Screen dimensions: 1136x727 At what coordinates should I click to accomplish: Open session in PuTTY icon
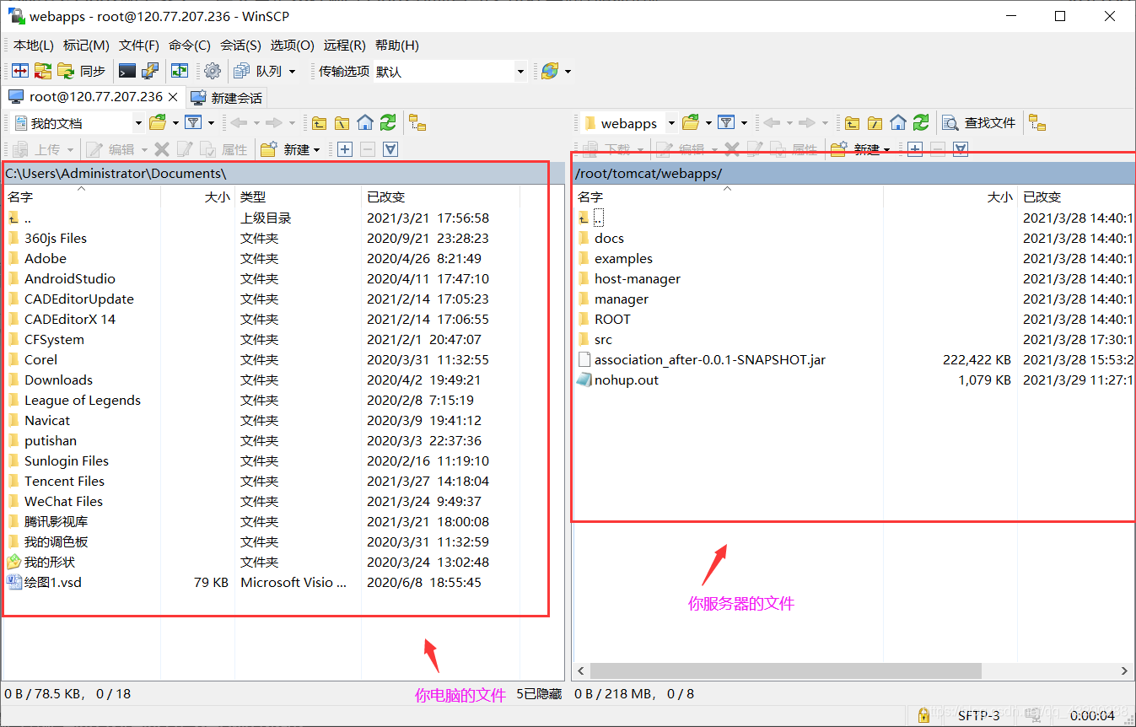point(150,72)
